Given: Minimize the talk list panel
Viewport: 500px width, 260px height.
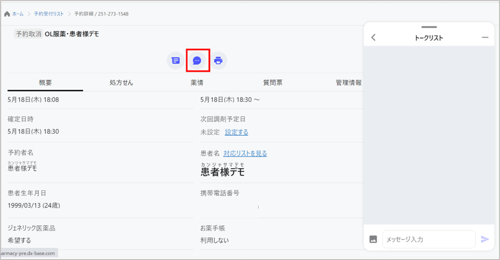Looking at the screenshot, I should [x=485, y=37].
